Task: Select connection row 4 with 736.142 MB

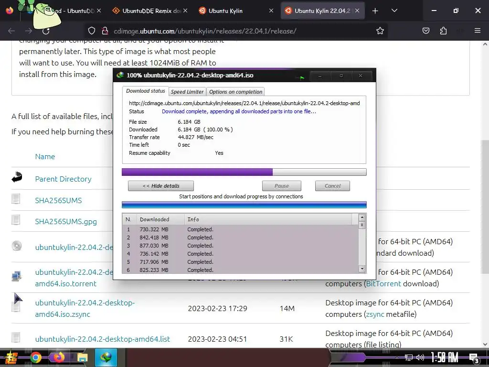Action: [x=240, y=254]
